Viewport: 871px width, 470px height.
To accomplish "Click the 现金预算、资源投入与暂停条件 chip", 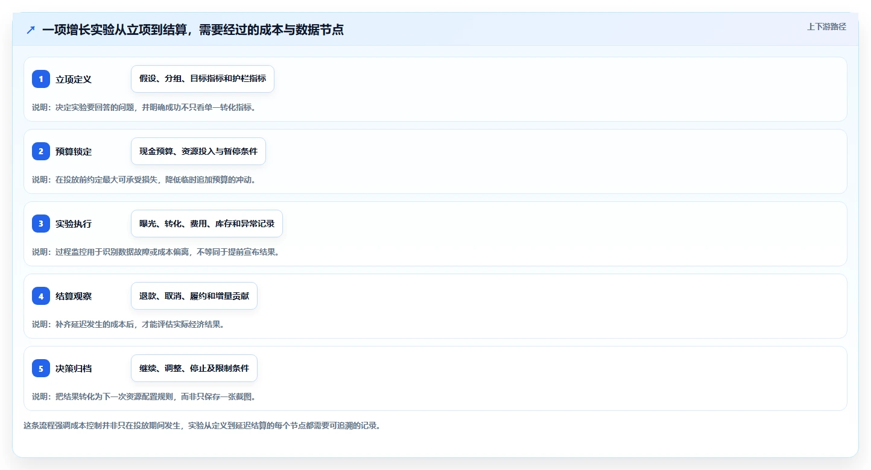I will pyautogui.click(x=198, y=151).
